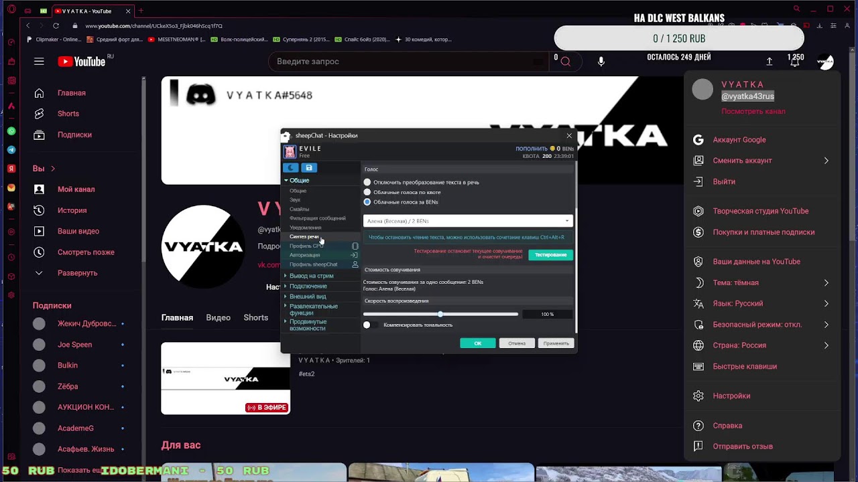
Task: Click Творческая студия YouTube menu item
Action: (x=761, y=211)
